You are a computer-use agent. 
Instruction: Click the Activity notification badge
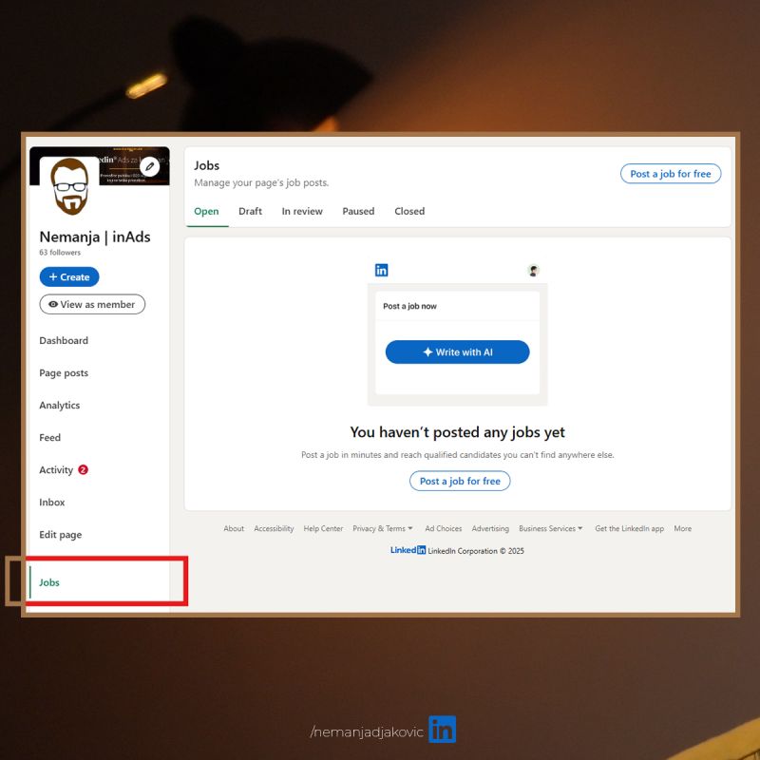click(84, 470)
